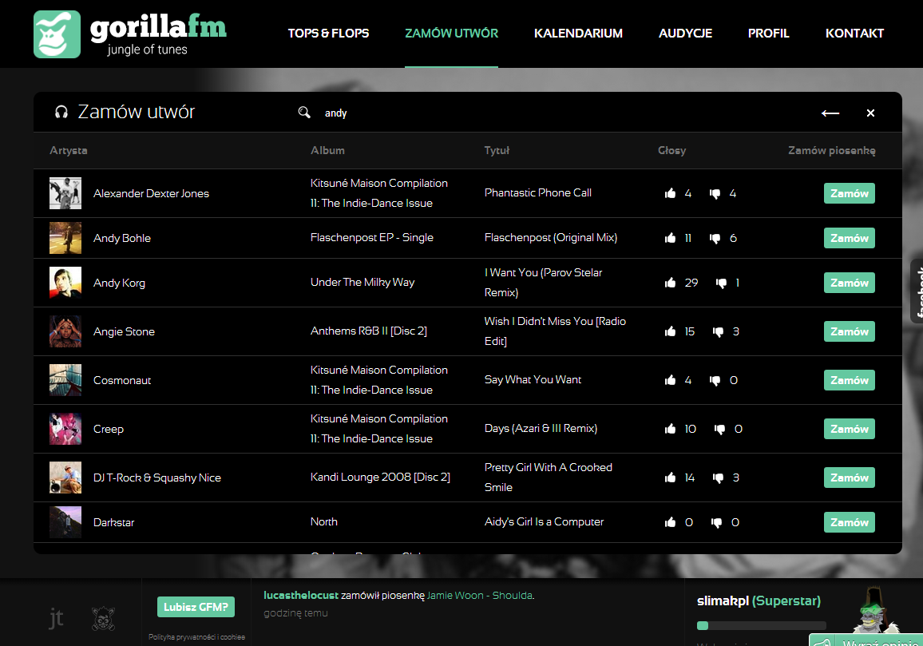Request DJ T-Rock & Squashy Nice track
Viewport: 923px width, 646px height.
click(850, 478)
